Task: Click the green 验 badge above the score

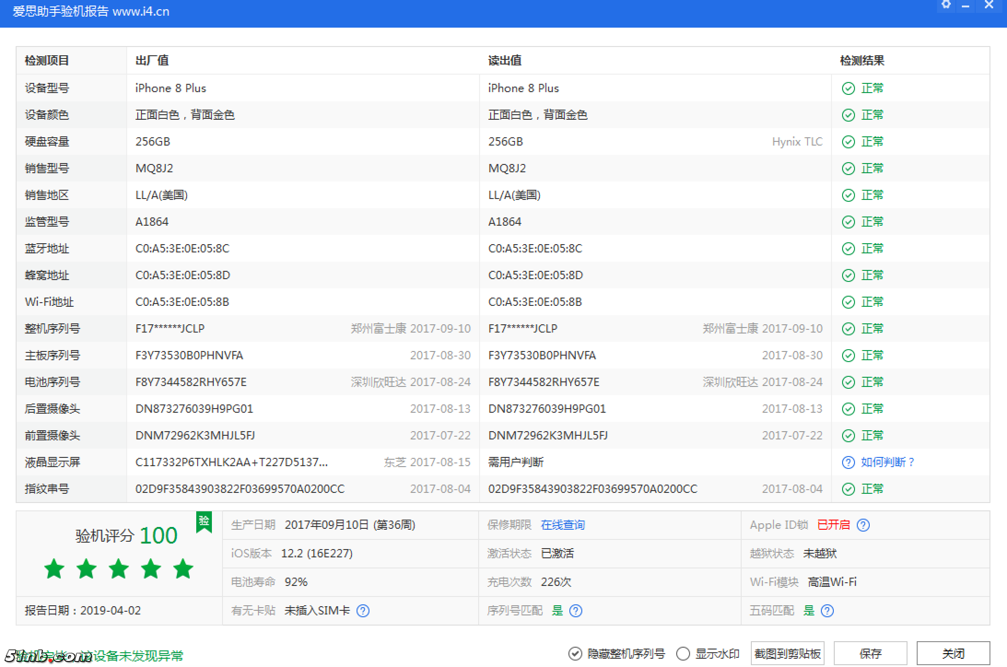Action: 204,523
